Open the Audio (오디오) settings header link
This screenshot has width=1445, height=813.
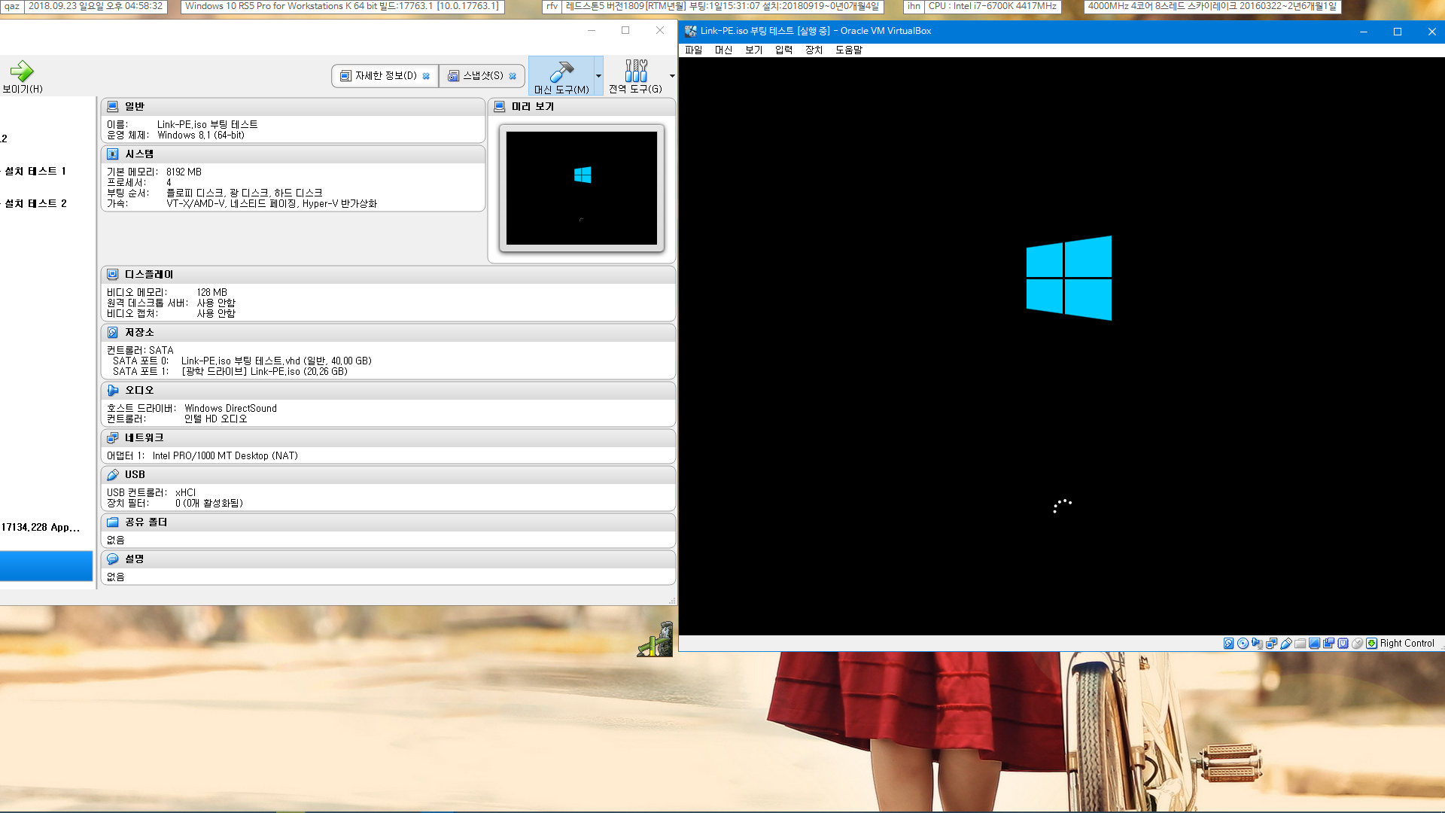[x=139, y=390]
